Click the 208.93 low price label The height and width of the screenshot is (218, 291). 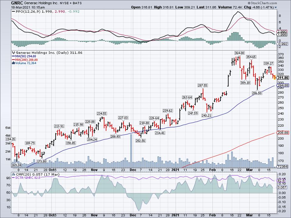pos(115,136)
